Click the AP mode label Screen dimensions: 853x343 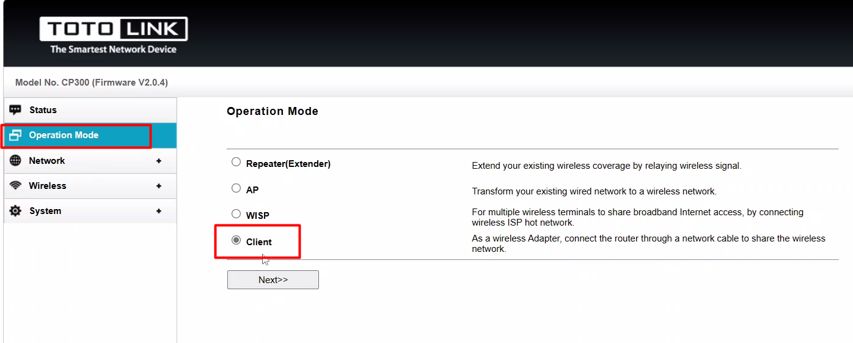click(252, 190)
